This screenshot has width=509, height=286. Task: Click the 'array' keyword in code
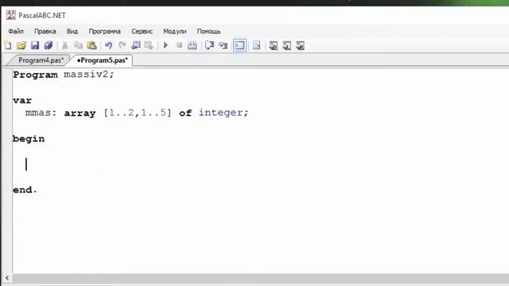80,113
